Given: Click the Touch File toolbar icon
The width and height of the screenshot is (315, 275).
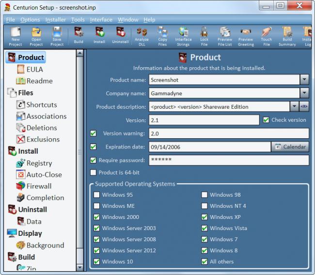Looking at the screenshot, I should click(x=267, y=37).
